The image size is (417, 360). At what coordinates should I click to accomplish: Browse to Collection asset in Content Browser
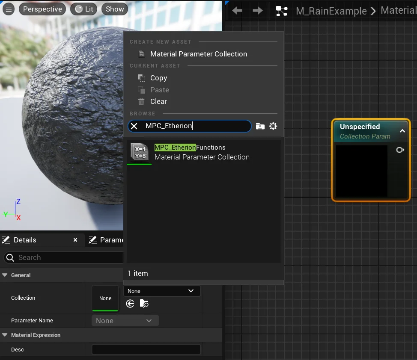(144, 304)
